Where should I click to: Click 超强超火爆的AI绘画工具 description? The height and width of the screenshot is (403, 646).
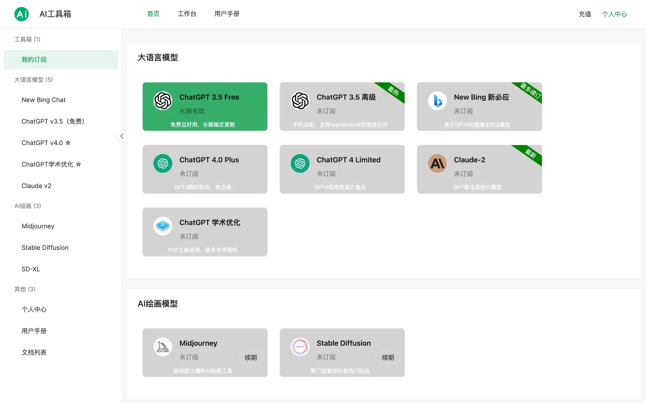point(203,371)
